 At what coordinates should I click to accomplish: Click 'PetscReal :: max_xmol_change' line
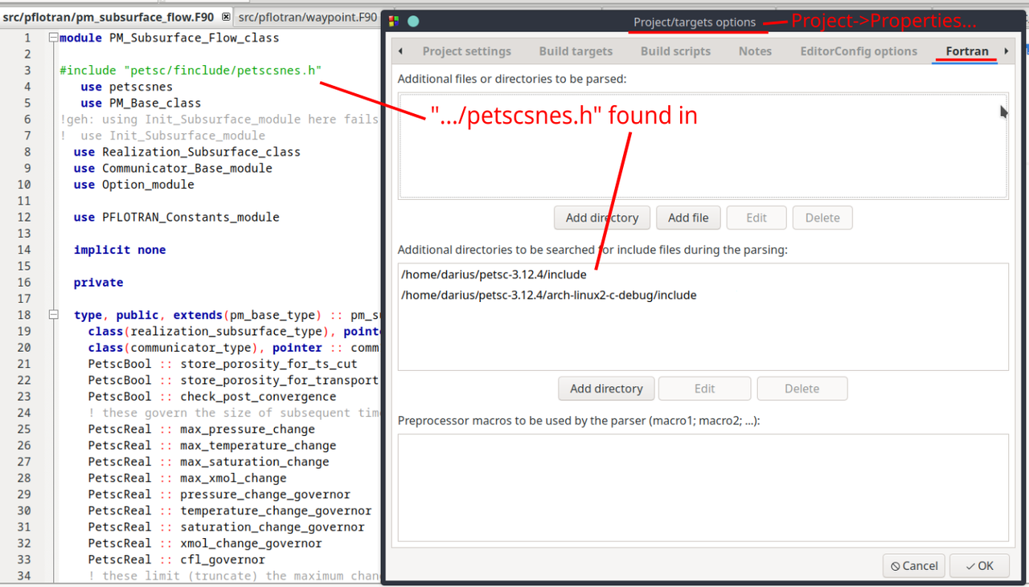click(187, 478)
